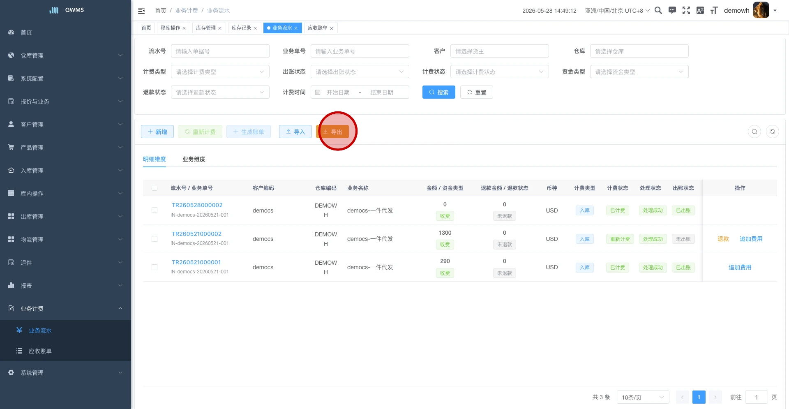Click the 应收账单 list icon
The image size is (789, 409).
[19, 351]
